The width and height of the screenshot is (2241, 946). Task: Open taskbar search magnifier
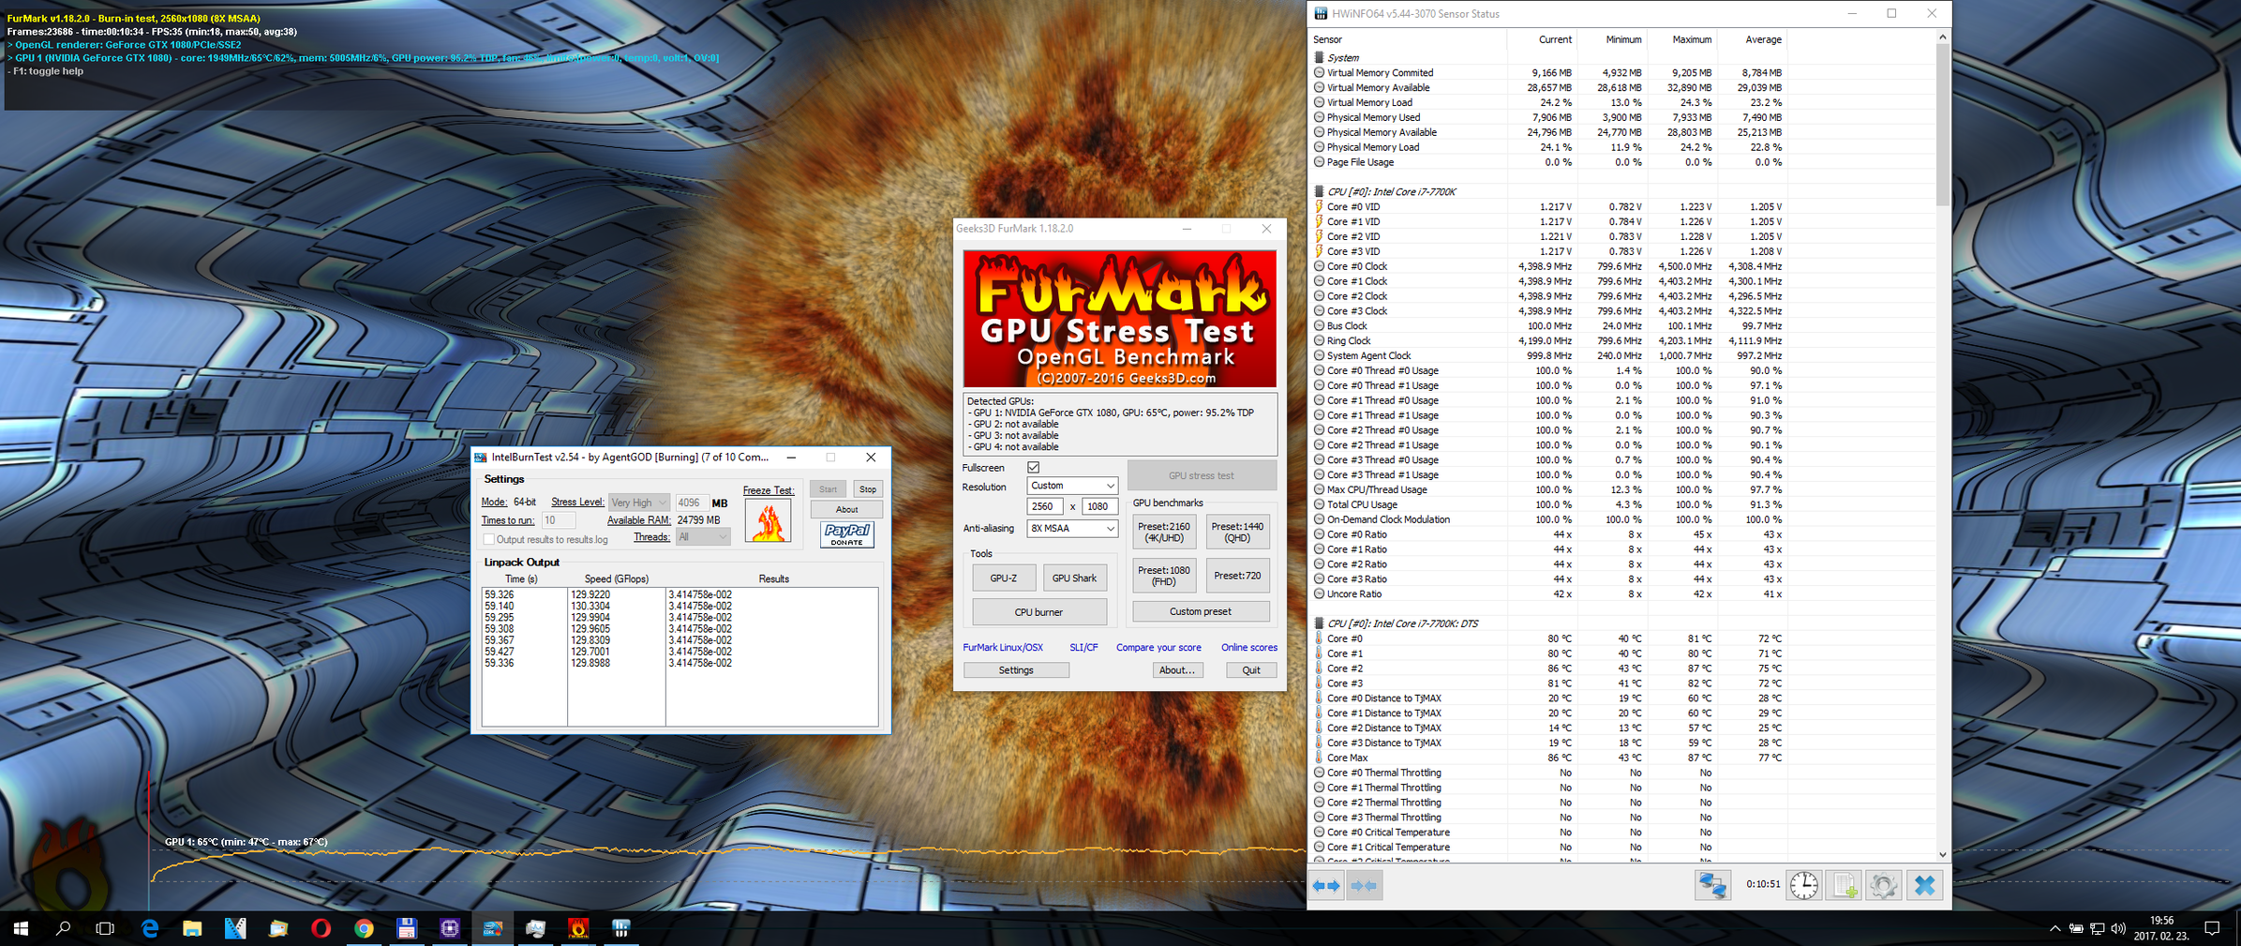click(x=63, y=928)
